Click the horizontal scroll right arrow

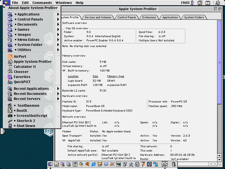[215, 164]
